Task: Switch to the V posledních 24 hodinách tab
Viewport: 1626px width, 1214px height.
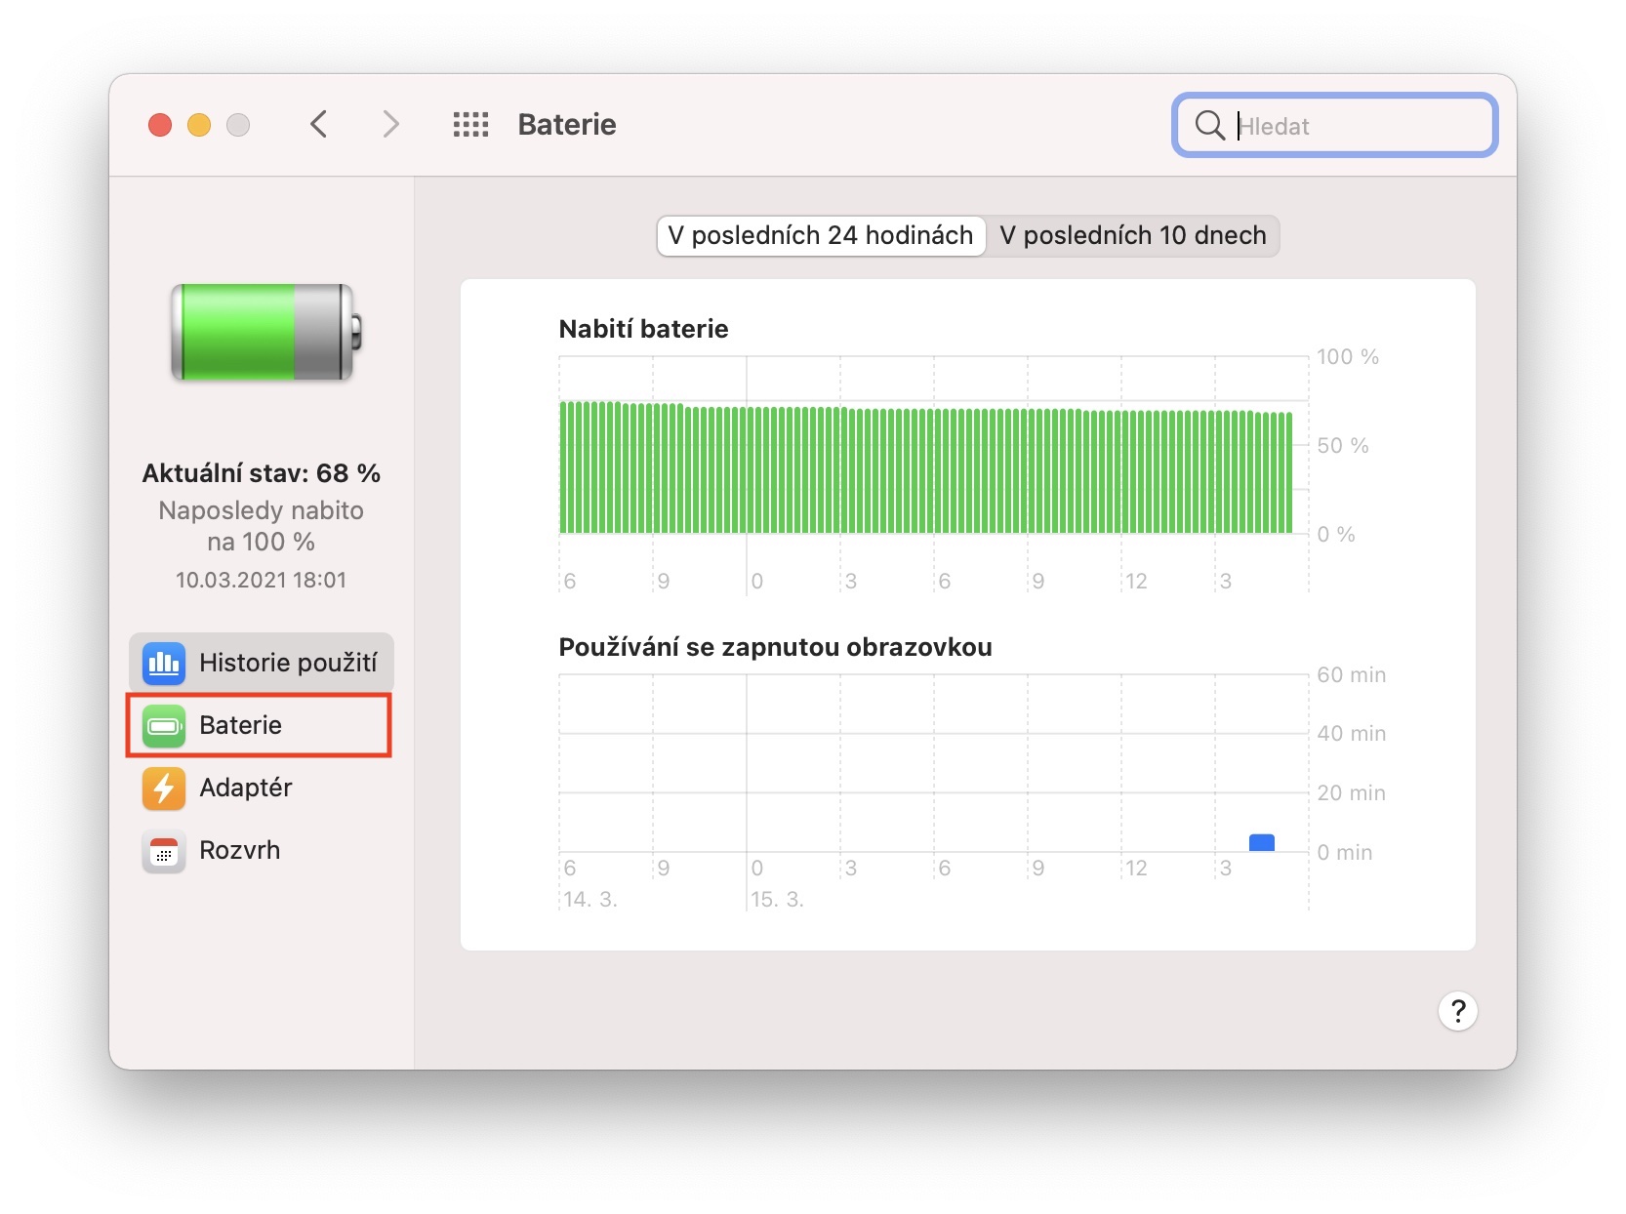Action: point(821,235)
